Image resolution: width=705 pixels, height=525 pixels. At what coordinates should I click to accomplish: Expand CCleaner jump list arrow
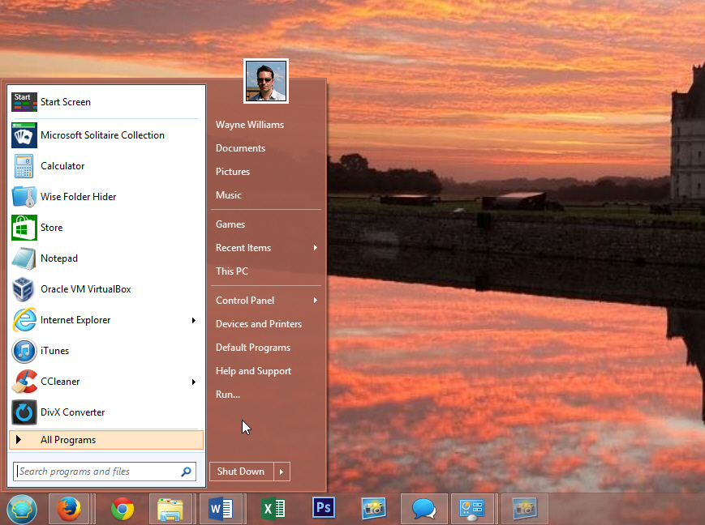click(x=194, y=382)
